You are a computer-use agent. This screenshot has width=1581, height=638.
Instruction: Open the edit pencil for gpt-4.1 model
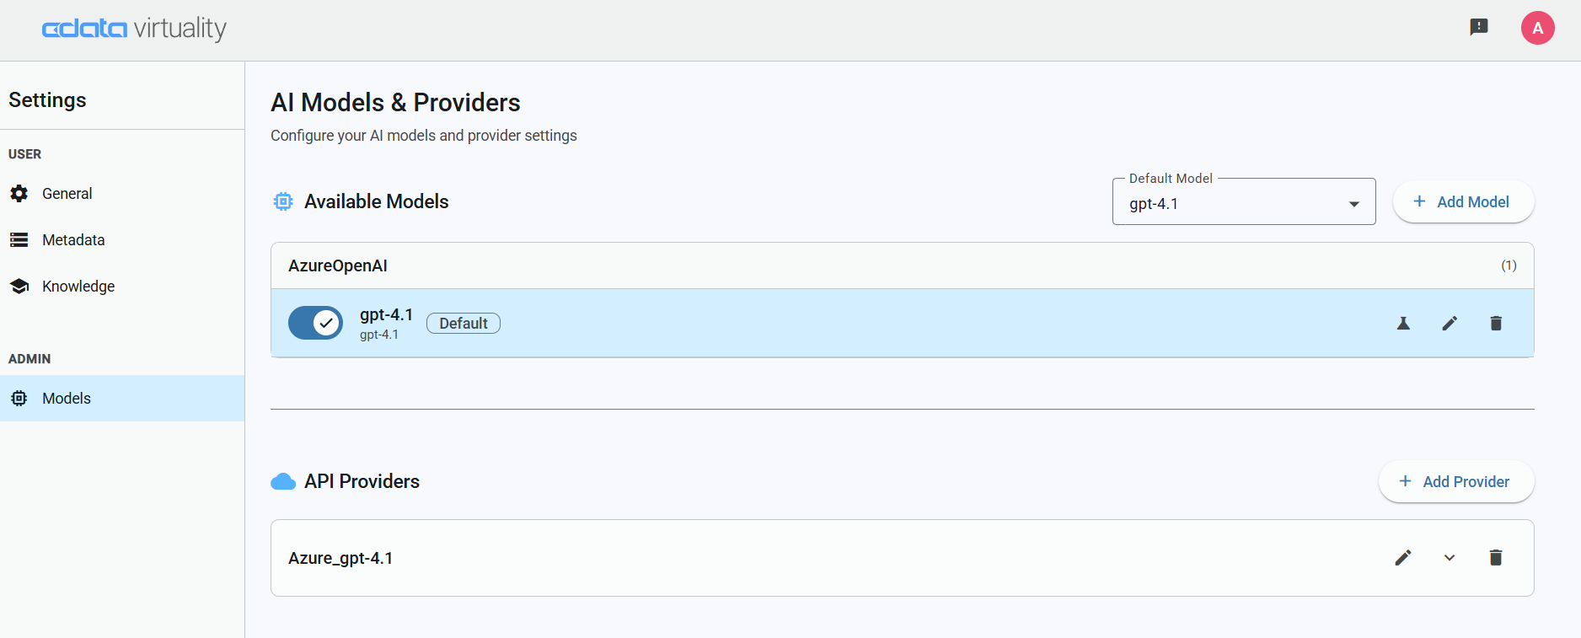click(1450, 323)
